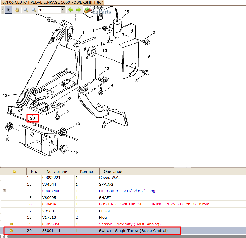The width and height of the screenshot is (246, 238).
Task: Select part number 86001111
Action: (51, 231)
